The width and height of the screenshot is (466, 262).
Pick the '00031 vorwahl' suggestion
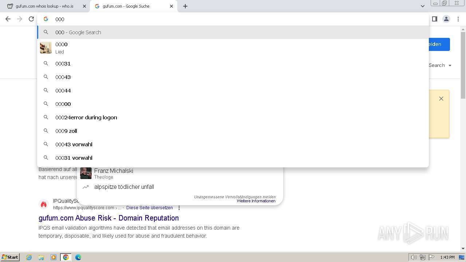pos(233,158)
